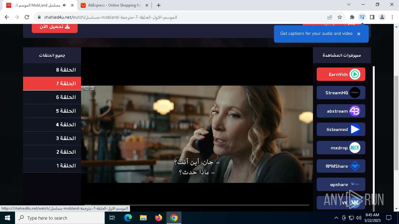Select the EarnVids server button
Image resolution: width=399 pixels, height=224 pixels.
[341, 74]
